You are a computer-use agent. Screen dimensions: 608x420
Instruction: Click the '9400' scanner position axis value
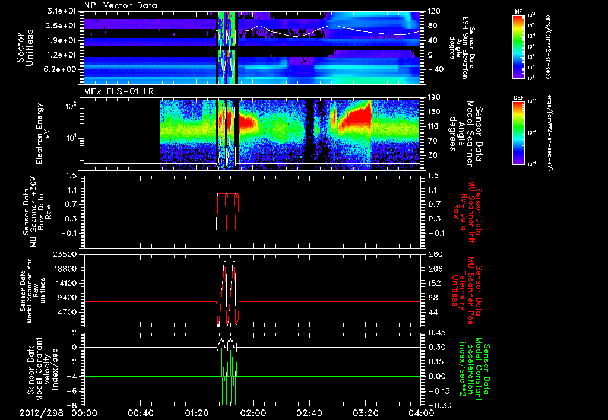coord(67,298)
